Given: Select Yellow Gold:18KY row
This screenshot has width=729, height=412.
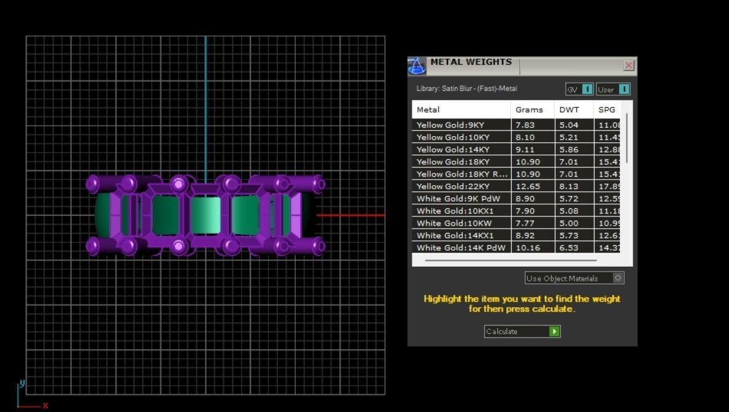Looking at the screenshot, I should [516, 162].
